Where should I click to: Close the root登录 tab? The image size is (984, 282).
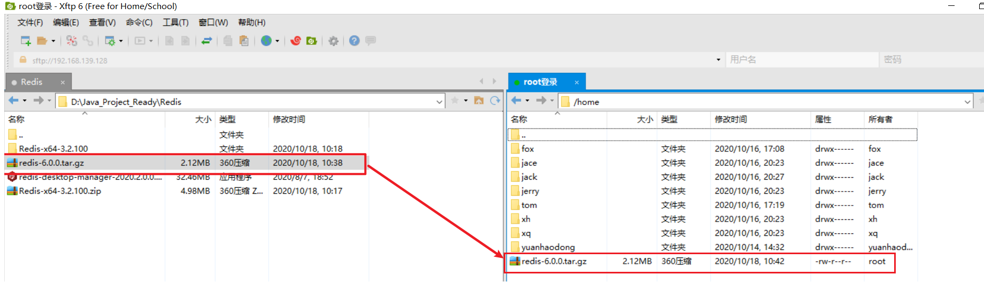tap(576, 82)
